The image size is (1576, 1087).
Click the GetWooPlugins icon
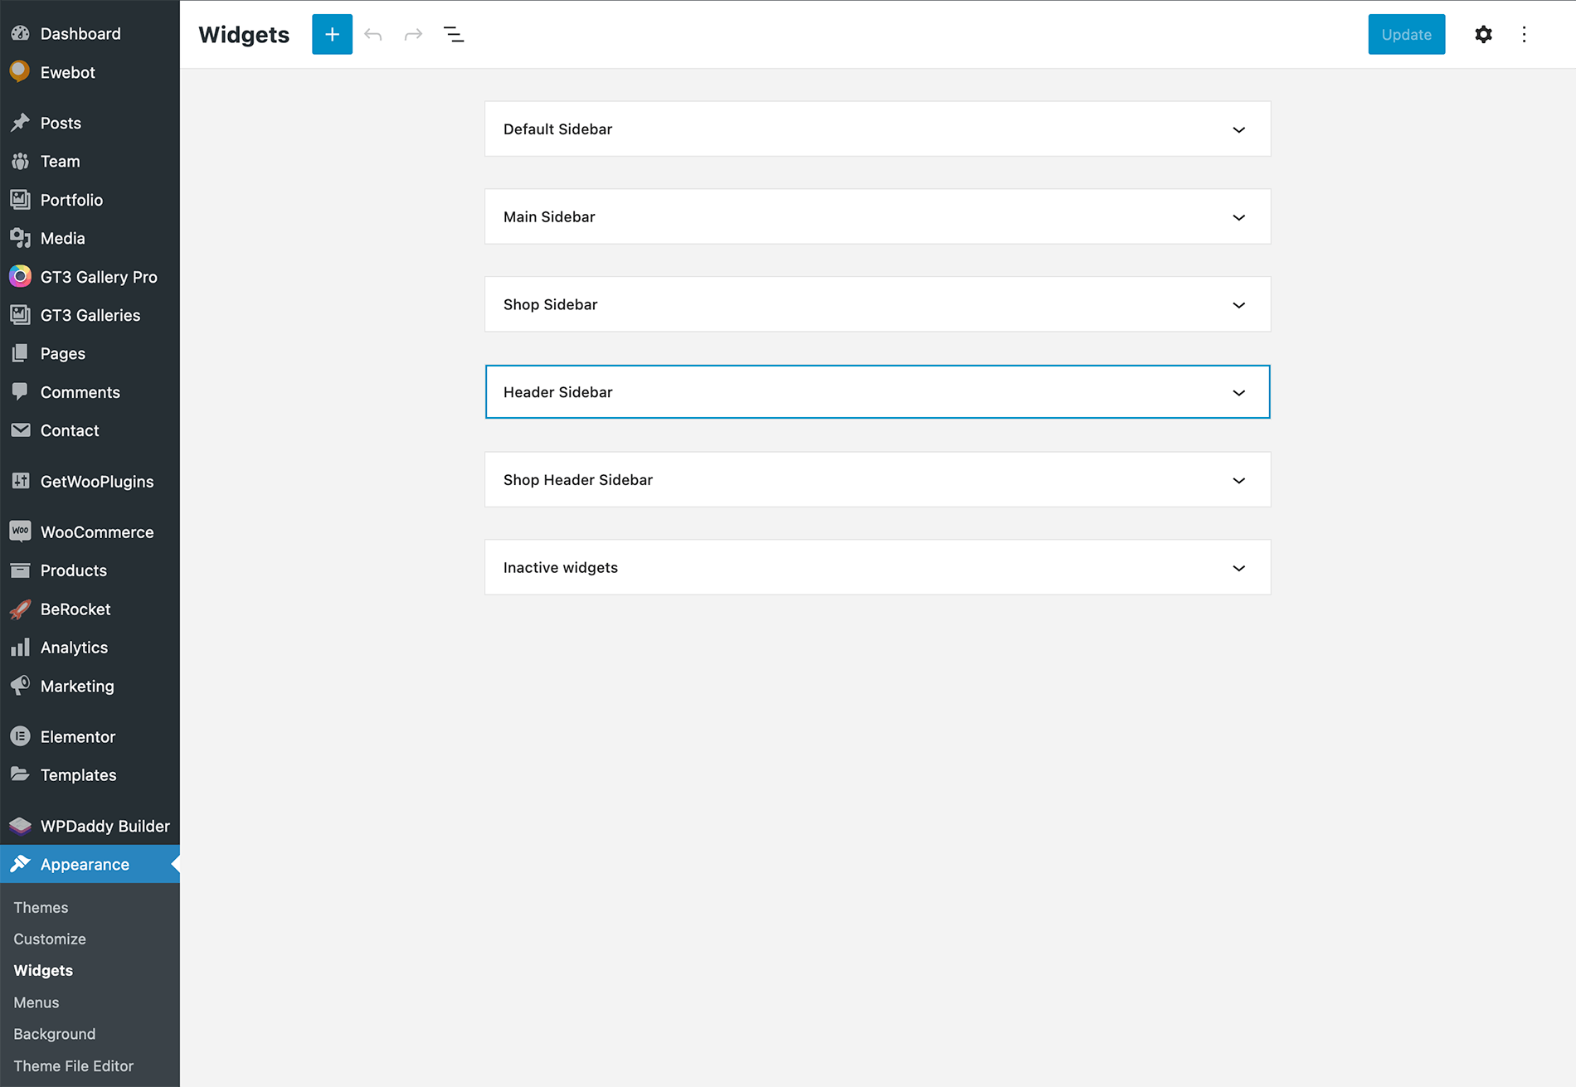pos(20,481)
